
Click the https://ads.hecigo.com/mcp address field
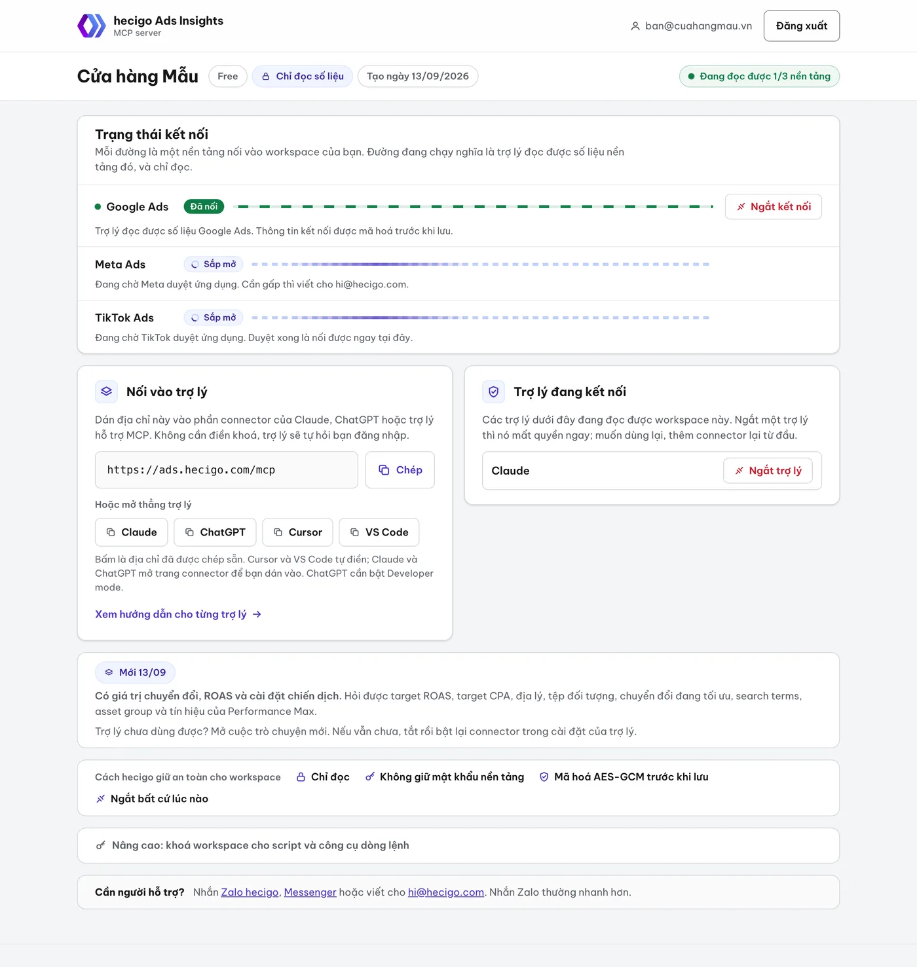pyautogui.click(x=227, y=470)
